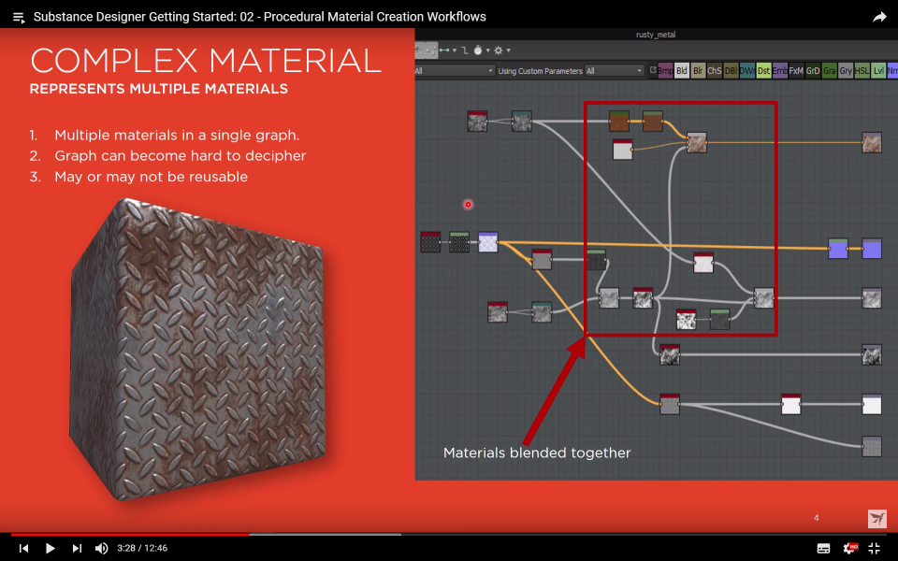Add a Bld blend quick node

[x=682, y=71]
